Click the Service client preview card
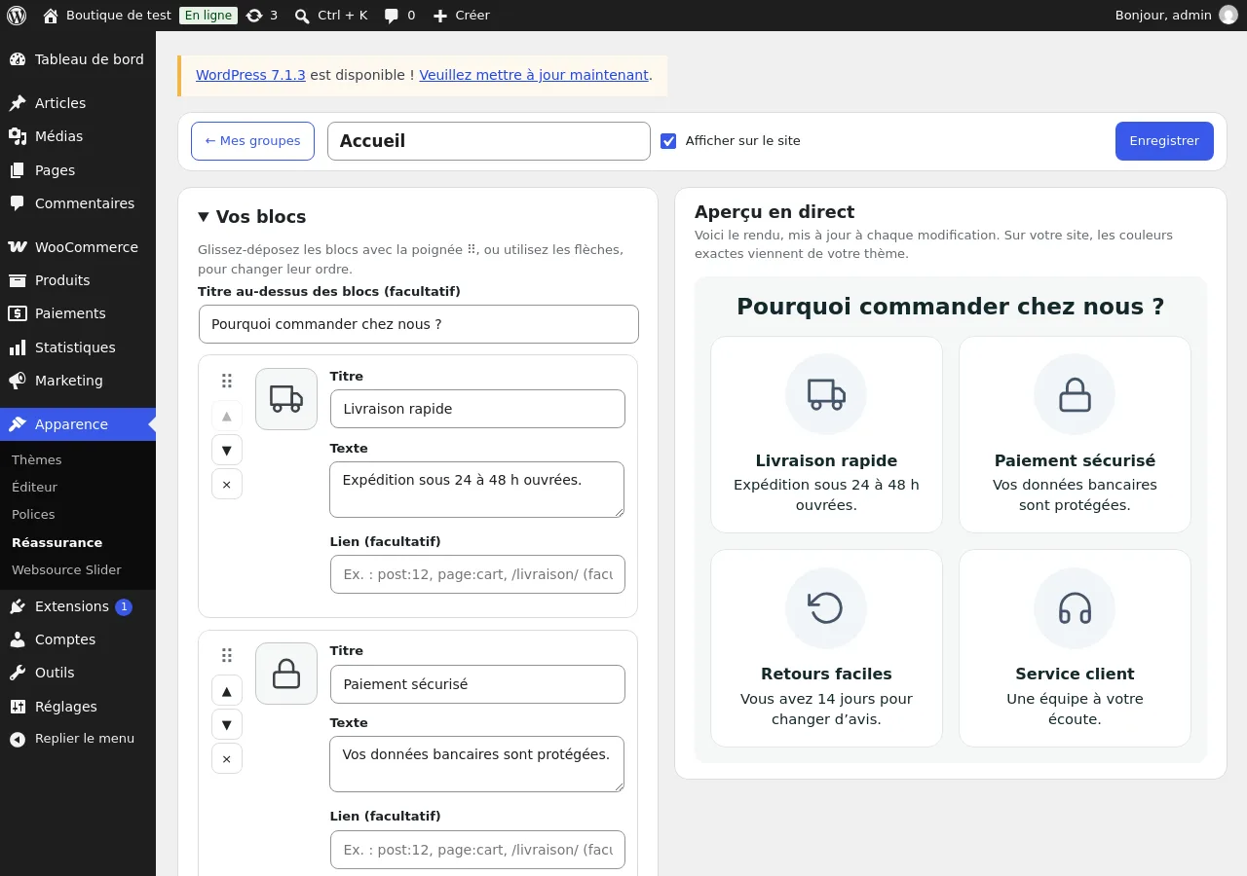Screen dimensions: 1247x876 [1075, 648]
